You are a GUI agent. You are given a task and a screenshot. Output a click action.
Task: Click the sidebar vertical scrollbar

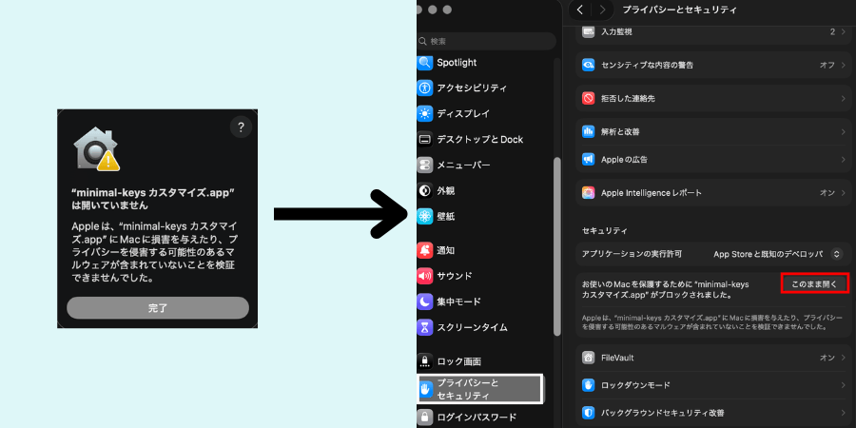556,246
